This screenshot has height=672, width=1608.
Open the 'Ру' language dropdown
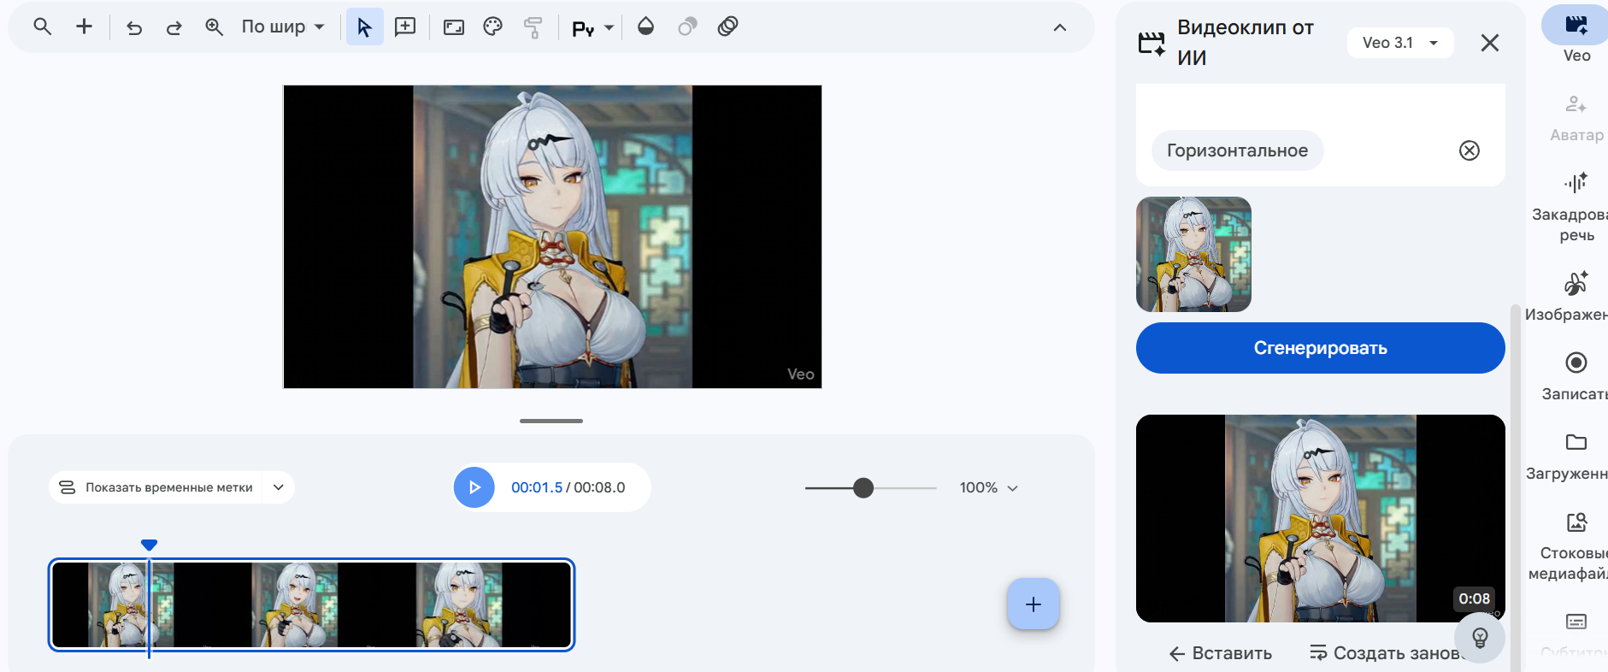592,28
